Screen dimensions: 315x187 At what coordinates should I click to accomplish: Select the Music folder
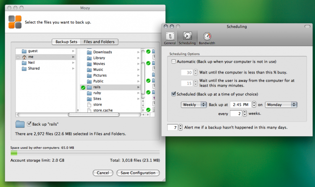tap(110, 70)
